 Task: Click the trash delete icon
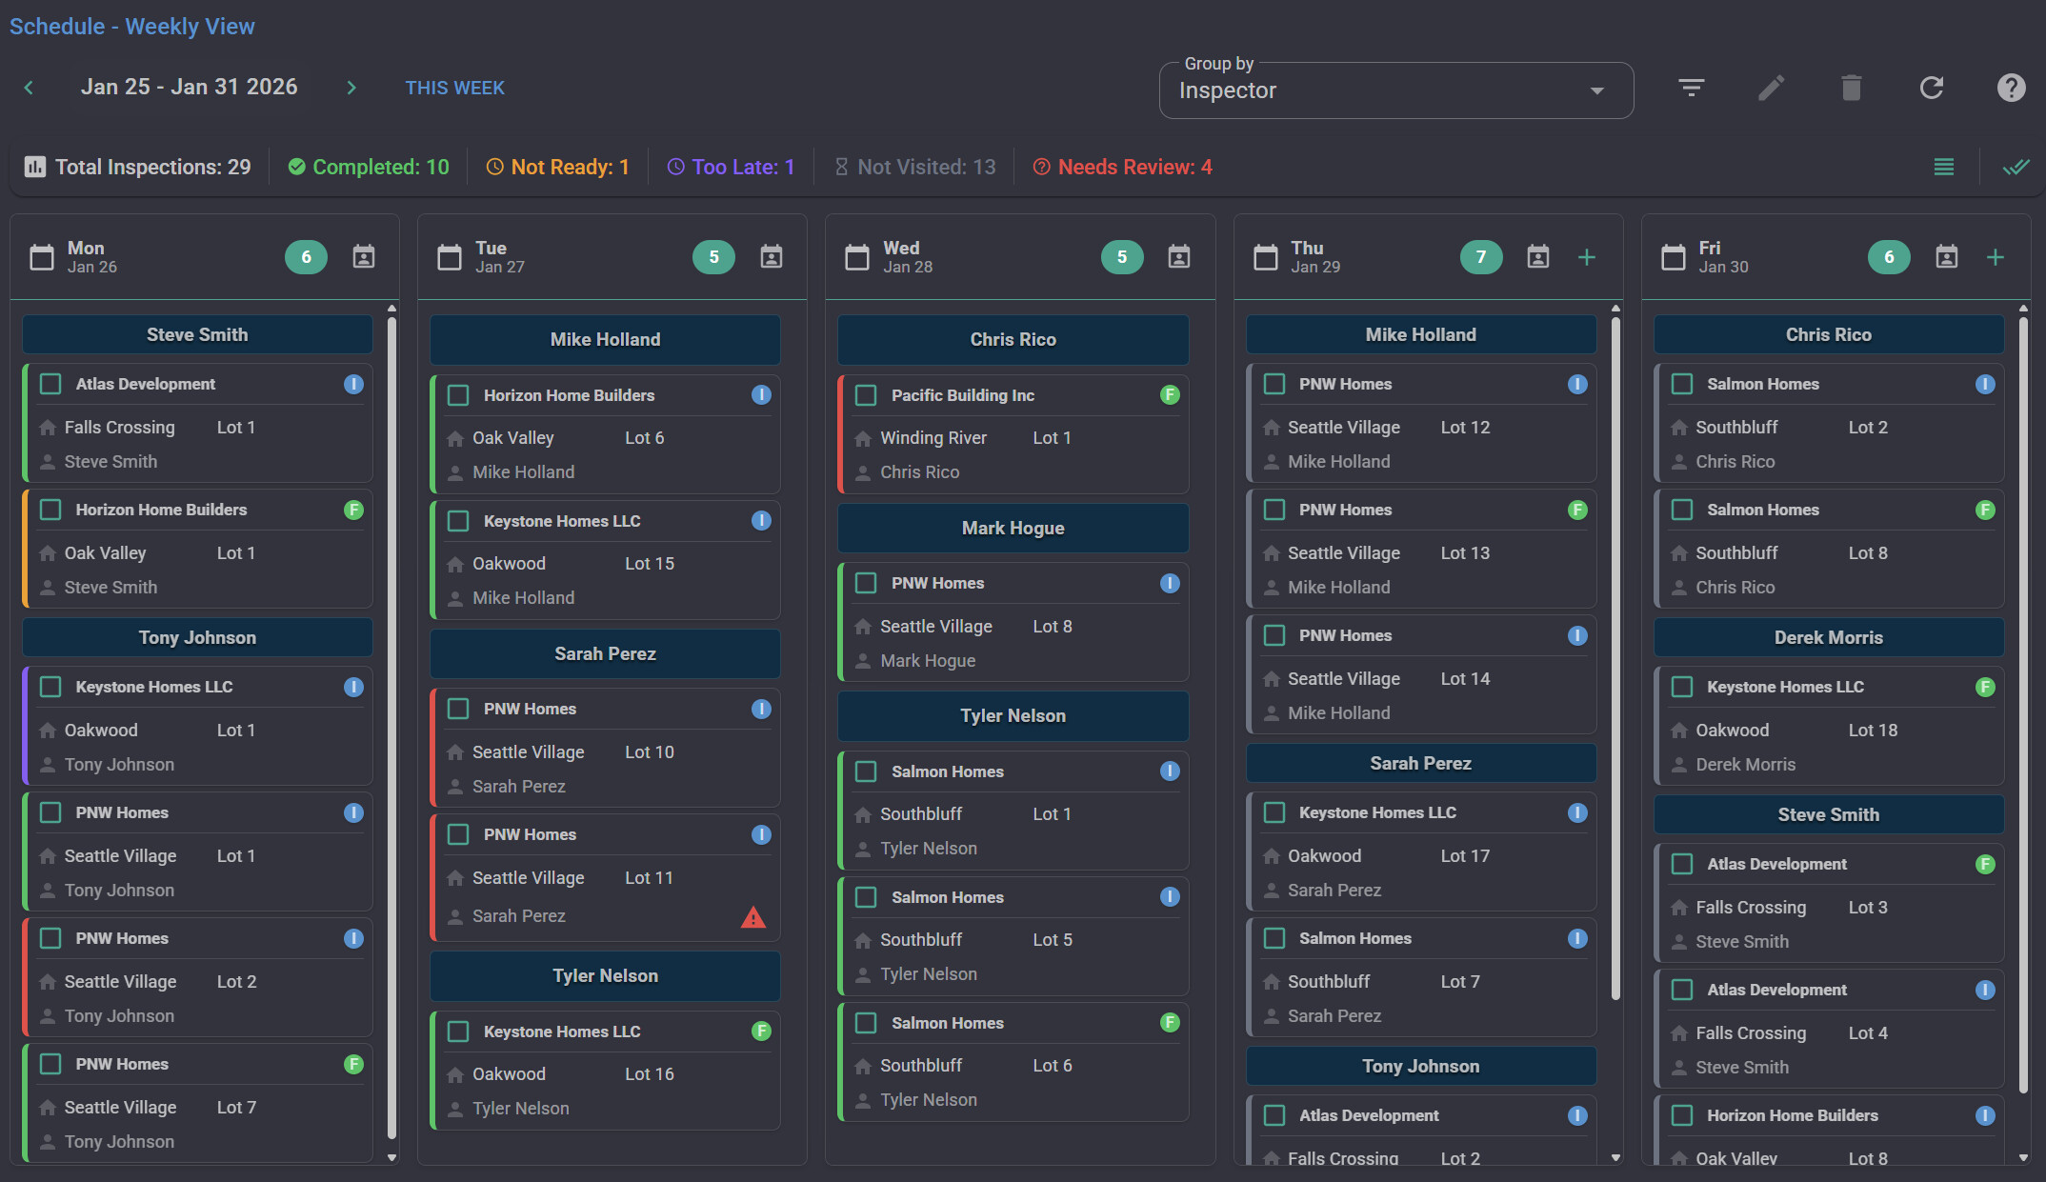(1851, 88)
